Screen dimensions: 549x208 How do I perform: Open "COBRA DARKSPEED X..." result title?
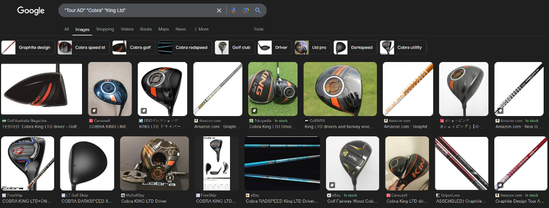point(86,202)
